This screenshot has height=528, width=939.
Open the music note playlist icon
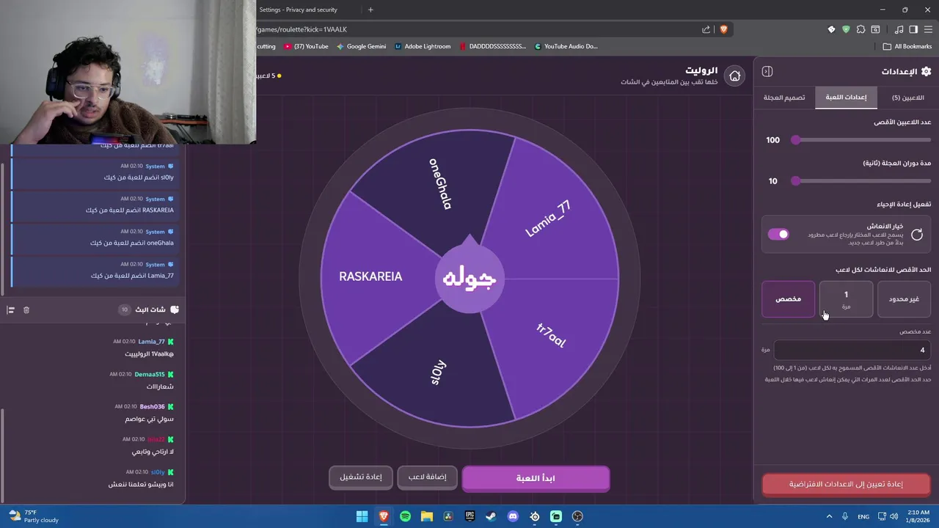(x=899, y=29)
